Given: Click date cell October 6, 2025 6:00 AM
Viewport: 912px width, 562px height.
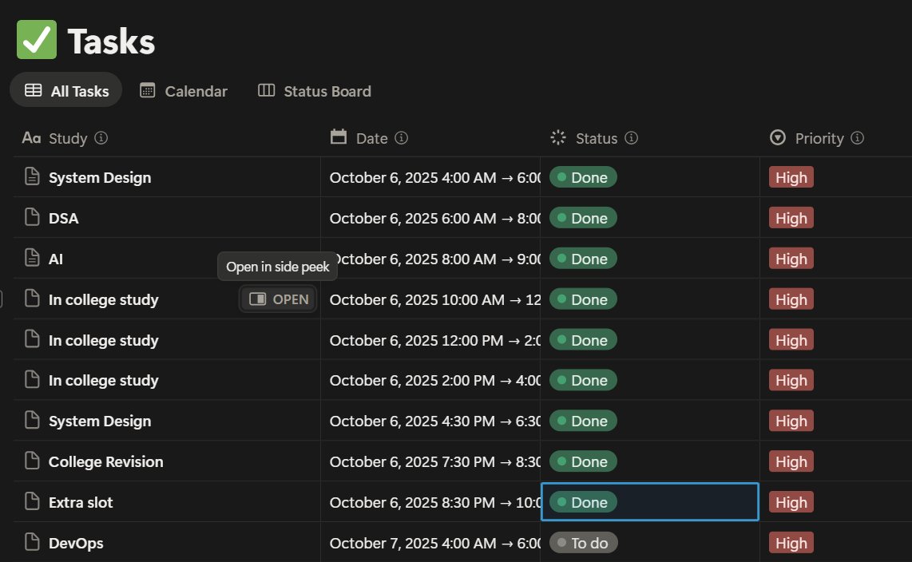Looking at the screenshot, I should [430, 218].
